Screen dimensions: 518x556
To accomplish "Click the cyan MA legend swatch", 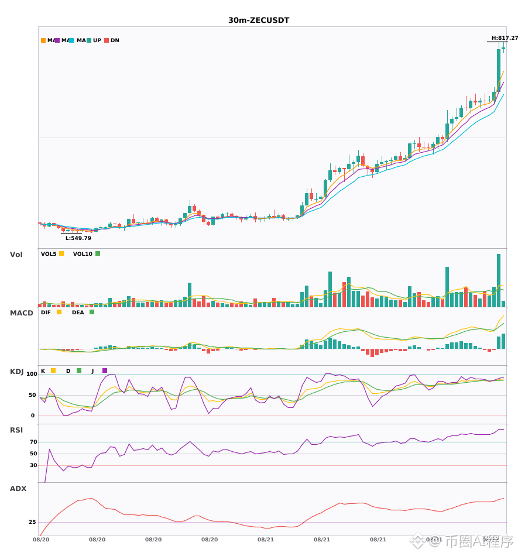I will 71,40.
